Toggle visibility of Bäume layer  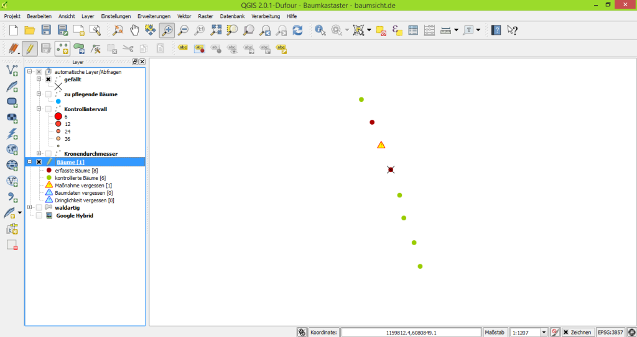click(39, 162)
